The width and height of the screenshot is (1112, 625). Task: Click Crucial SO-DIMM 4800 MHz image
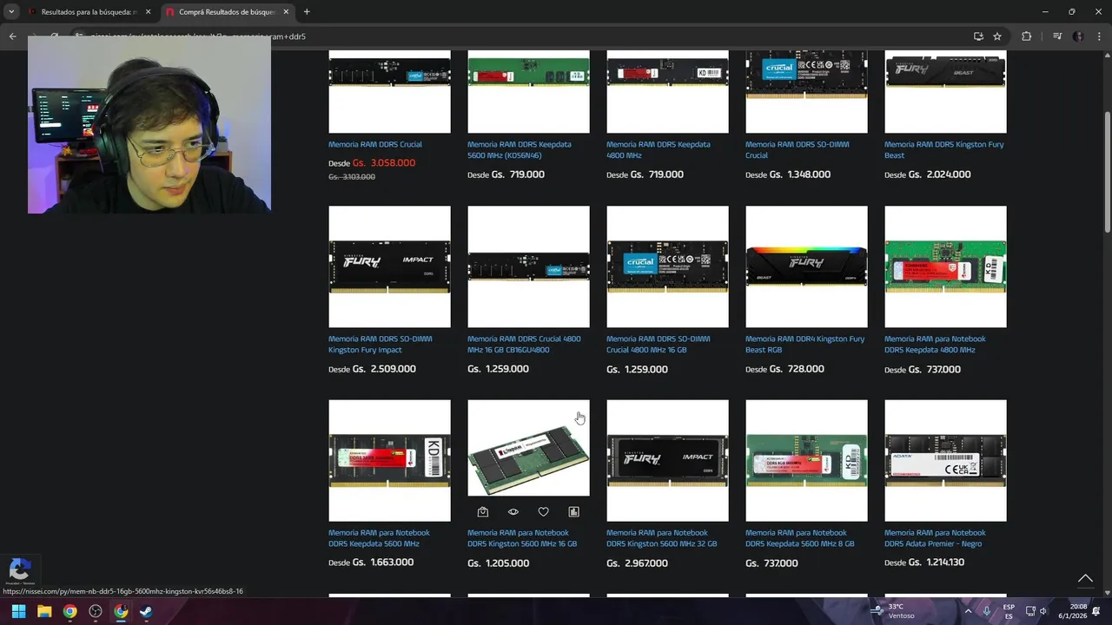point(667,266)
